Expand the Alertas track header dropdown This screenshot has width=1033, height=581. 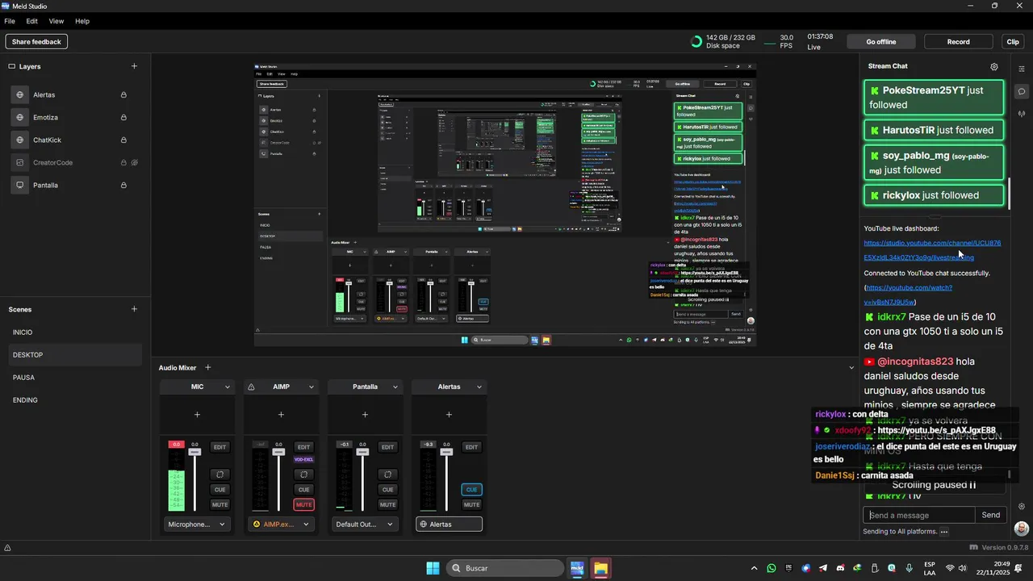479,387
